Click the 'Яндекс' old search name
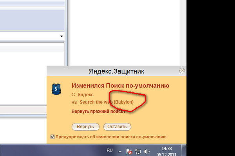 pos(85,95)
